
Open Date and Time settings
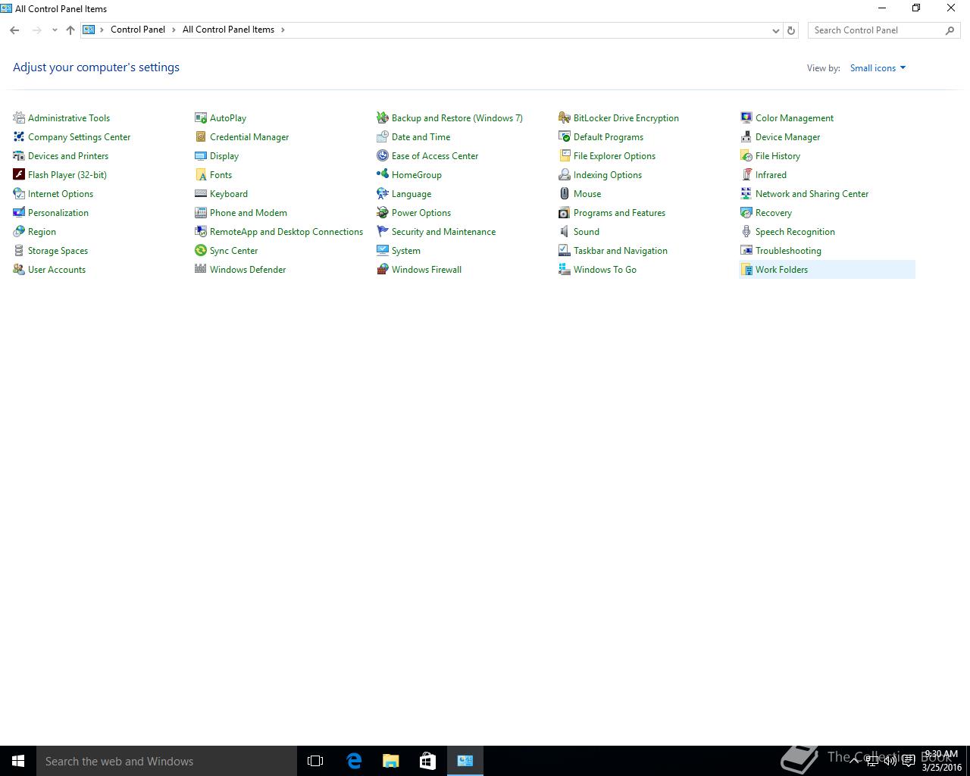pyautogui.click(x=421, y=137)
